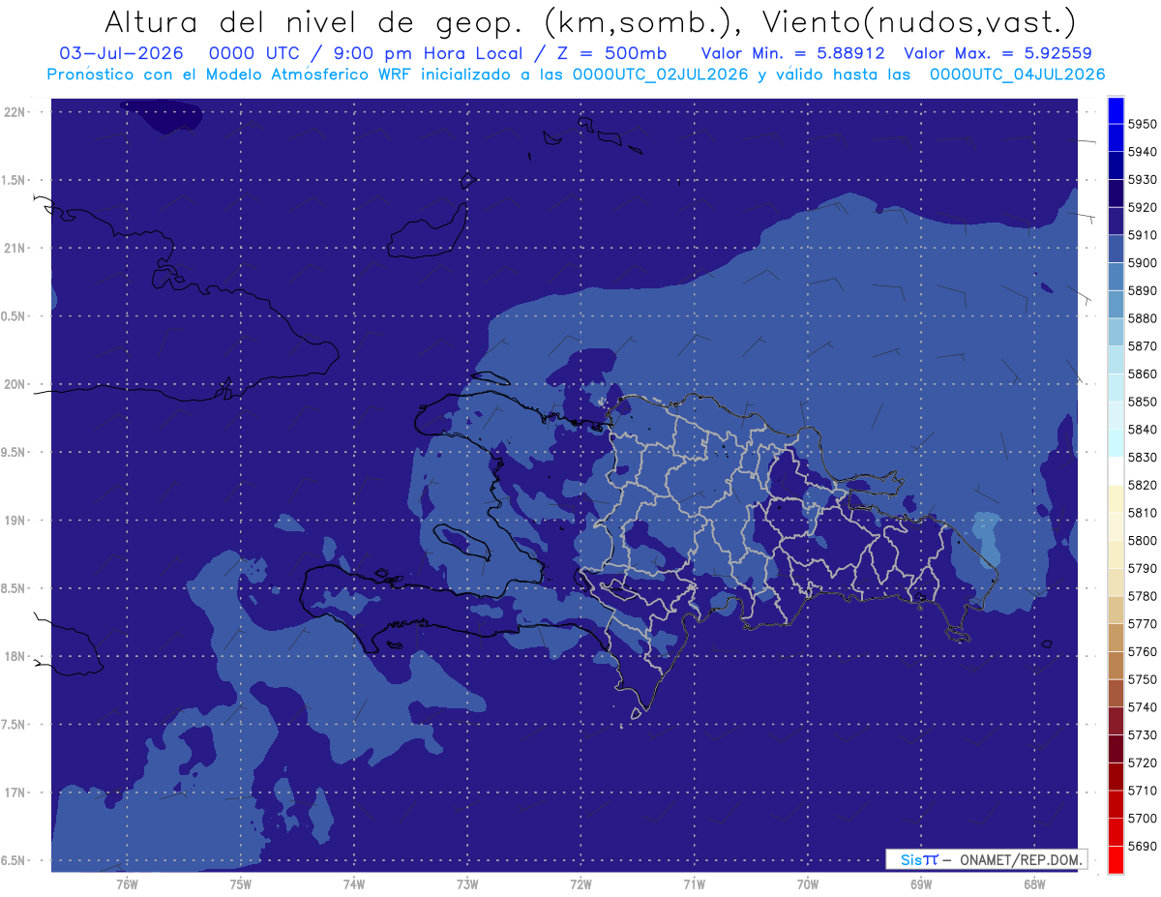Image resolution: width=1161 pixels, height=897 pixels.
Task: Click the '9.5N' latitude label
Action: [x=15, y=453]
